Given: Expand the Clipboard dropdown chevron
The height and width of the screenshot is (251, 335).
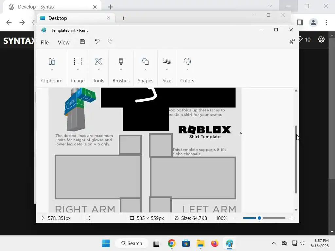Looking at the screenshot, I should pyautogui.click(x=52, y=69).
